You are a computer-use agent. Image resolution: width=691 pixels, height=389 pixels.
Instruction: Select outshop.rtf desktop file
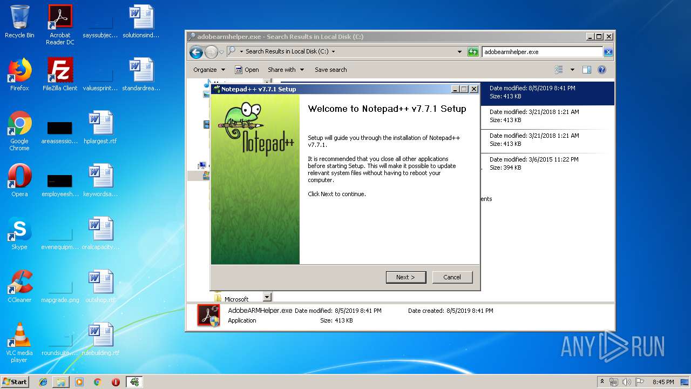click(x=100, y=286)
